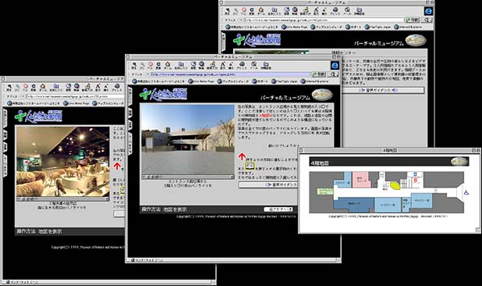Viewport: 482px width, 286px height.
Task: Click Print in the middle entrance window toolbar
Action: (x=242, y=66)
